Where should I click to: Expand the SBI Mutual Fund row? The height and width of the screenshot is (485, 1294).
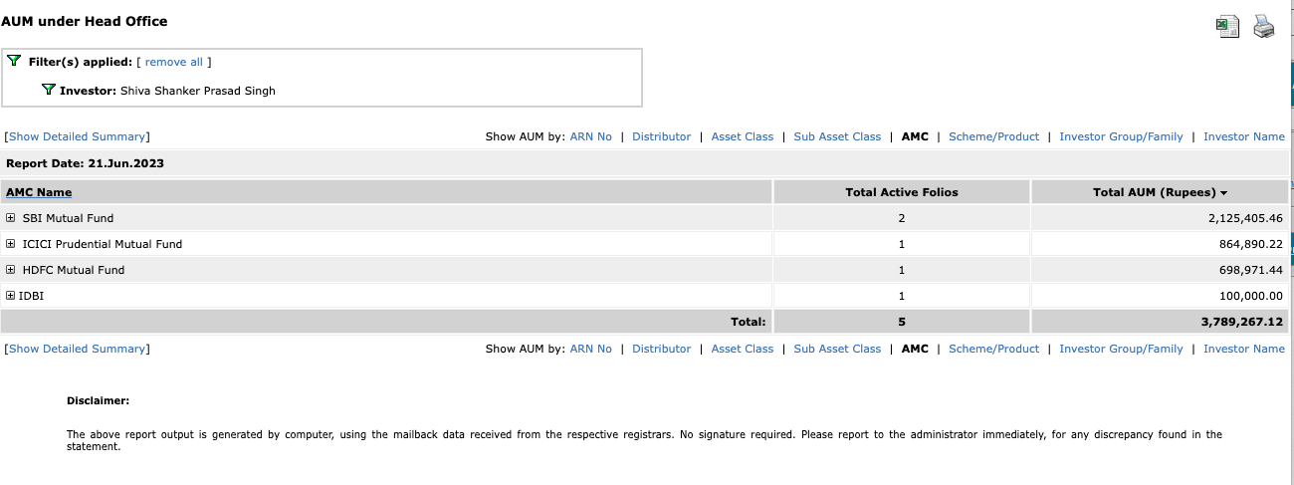point(11,218)
